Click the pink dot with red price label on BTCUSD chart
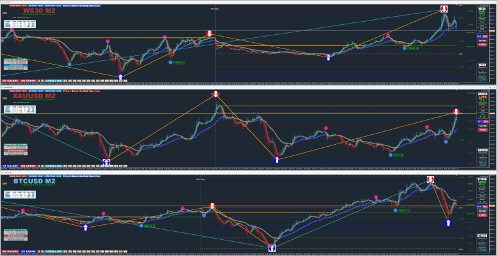Image resolution: width=497 pixels, height=256 pixels. pos(22,211)
